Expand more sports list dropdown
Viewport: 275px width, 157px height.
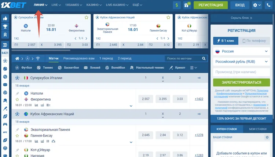(194, 67)
